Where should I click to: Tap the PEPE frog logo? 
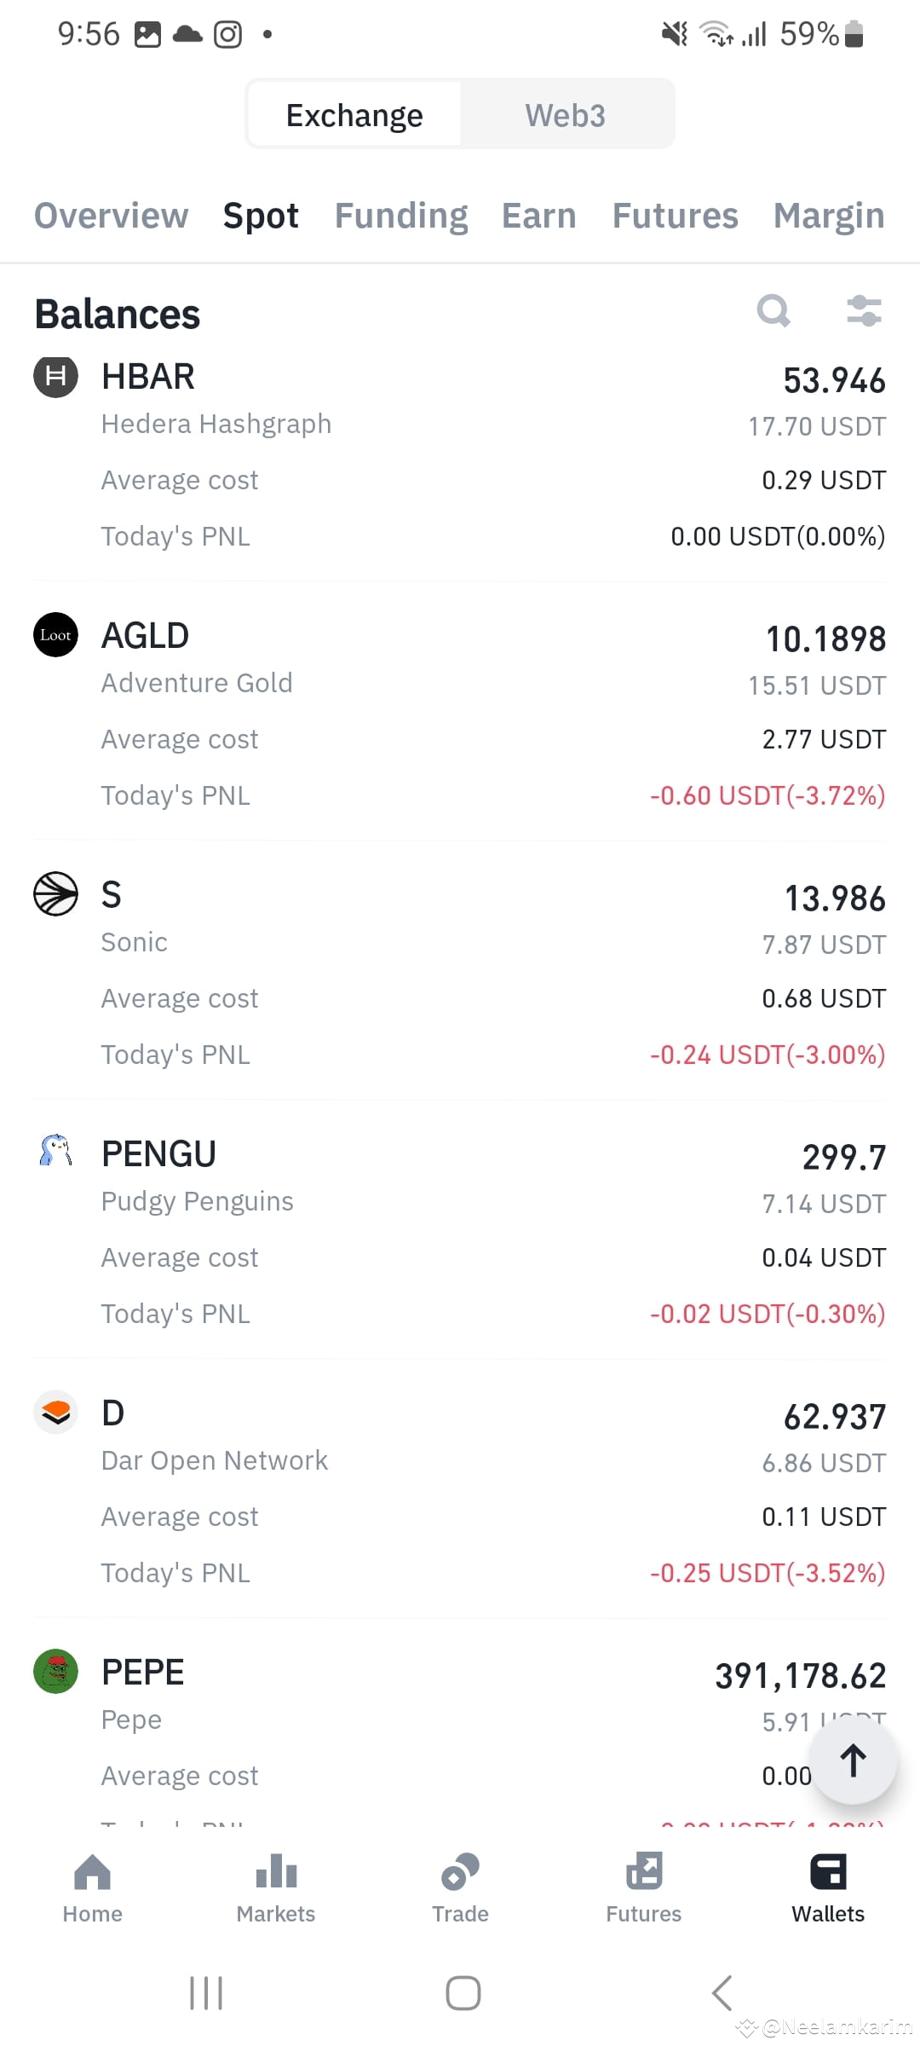click(x=55, y=1672)
